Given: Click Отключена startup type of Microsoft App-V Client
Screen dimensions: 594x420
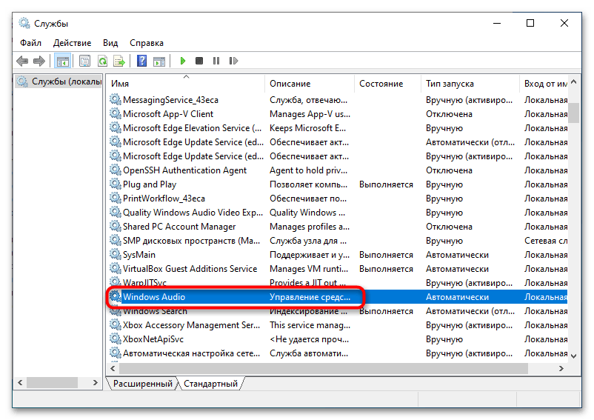Looking at the screenshot, I should (449, 114).
